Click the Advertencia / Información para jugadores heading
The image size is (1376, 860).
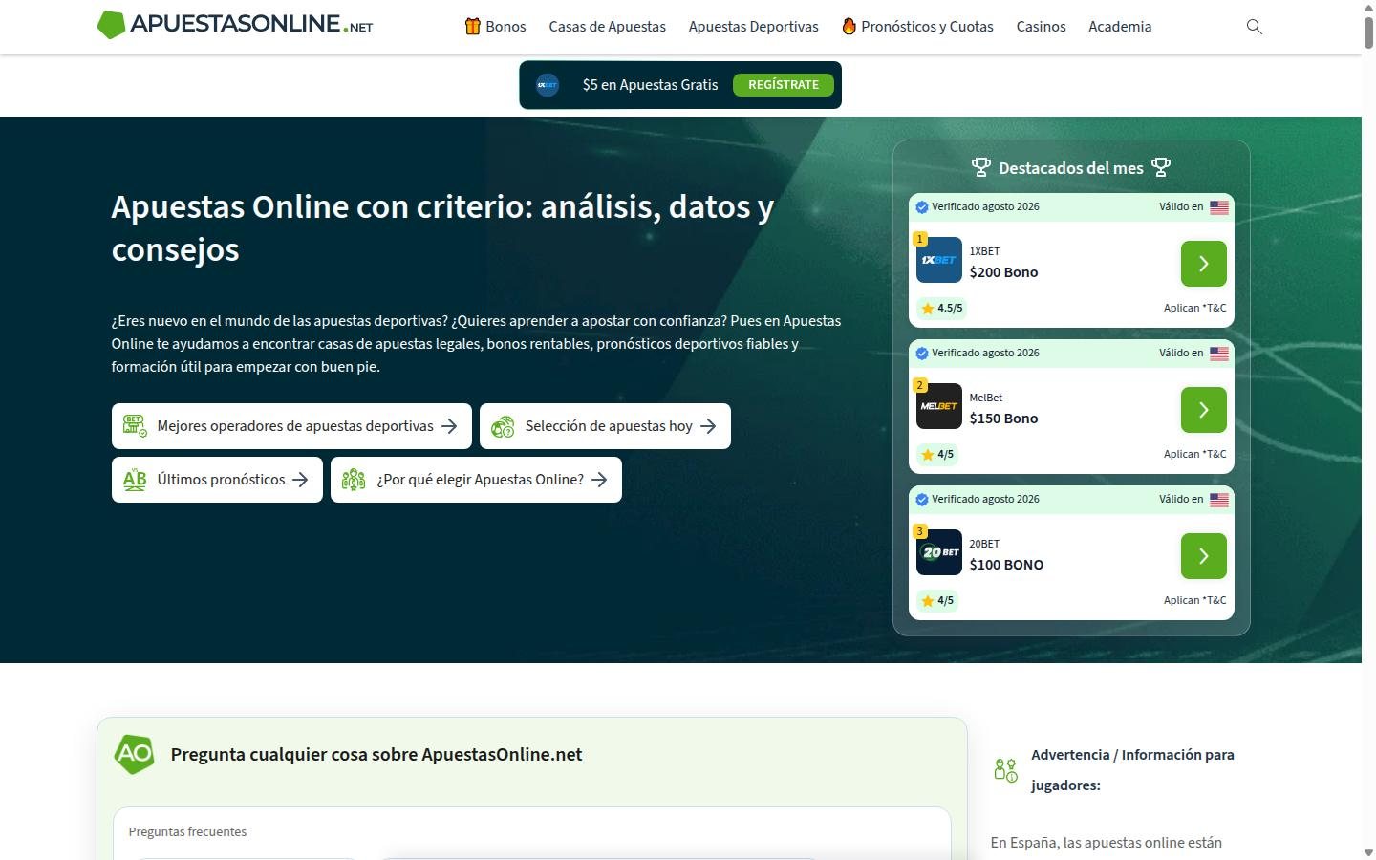pos(1132,770)
